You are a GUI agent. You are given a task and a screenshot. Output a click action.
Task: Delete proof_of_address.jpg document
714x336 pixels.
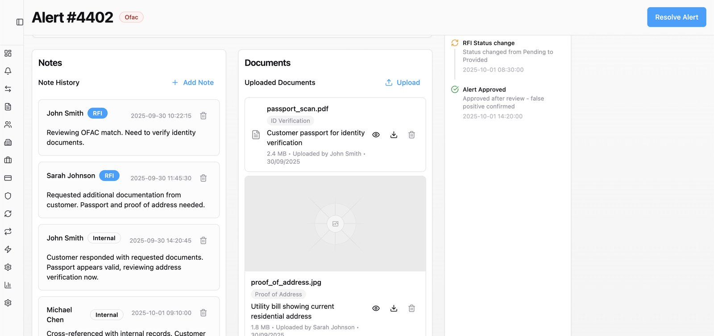(411, 308)
